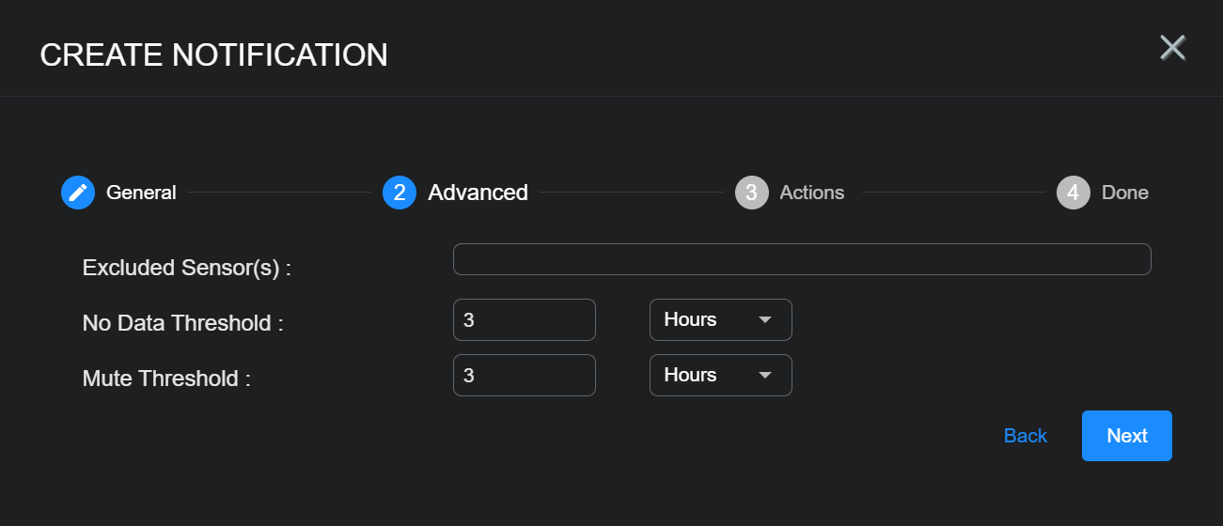Focus the Excluded Sensor(s) input field

click(801, 259)
